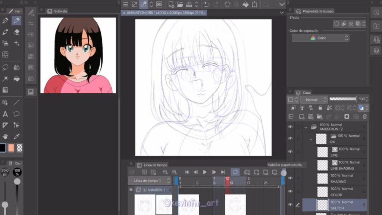Select the Figure line tool
This screenshot has width=382, height=215.
pos(16,103)
